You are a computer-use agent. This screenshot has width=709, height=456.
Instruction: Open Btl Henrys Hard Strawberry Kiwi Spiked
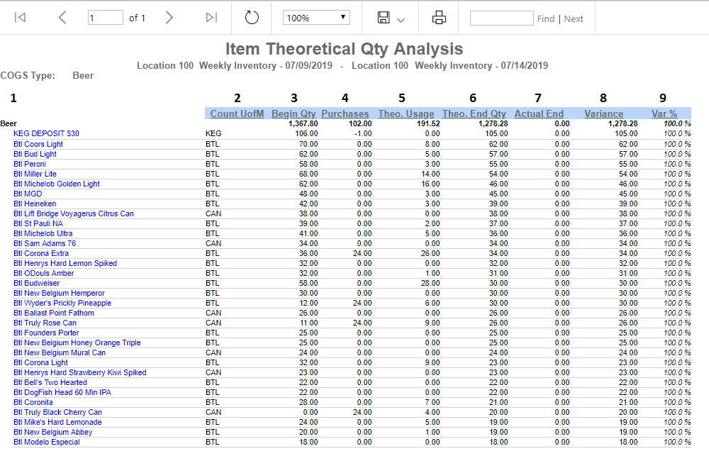coord(80,373)
